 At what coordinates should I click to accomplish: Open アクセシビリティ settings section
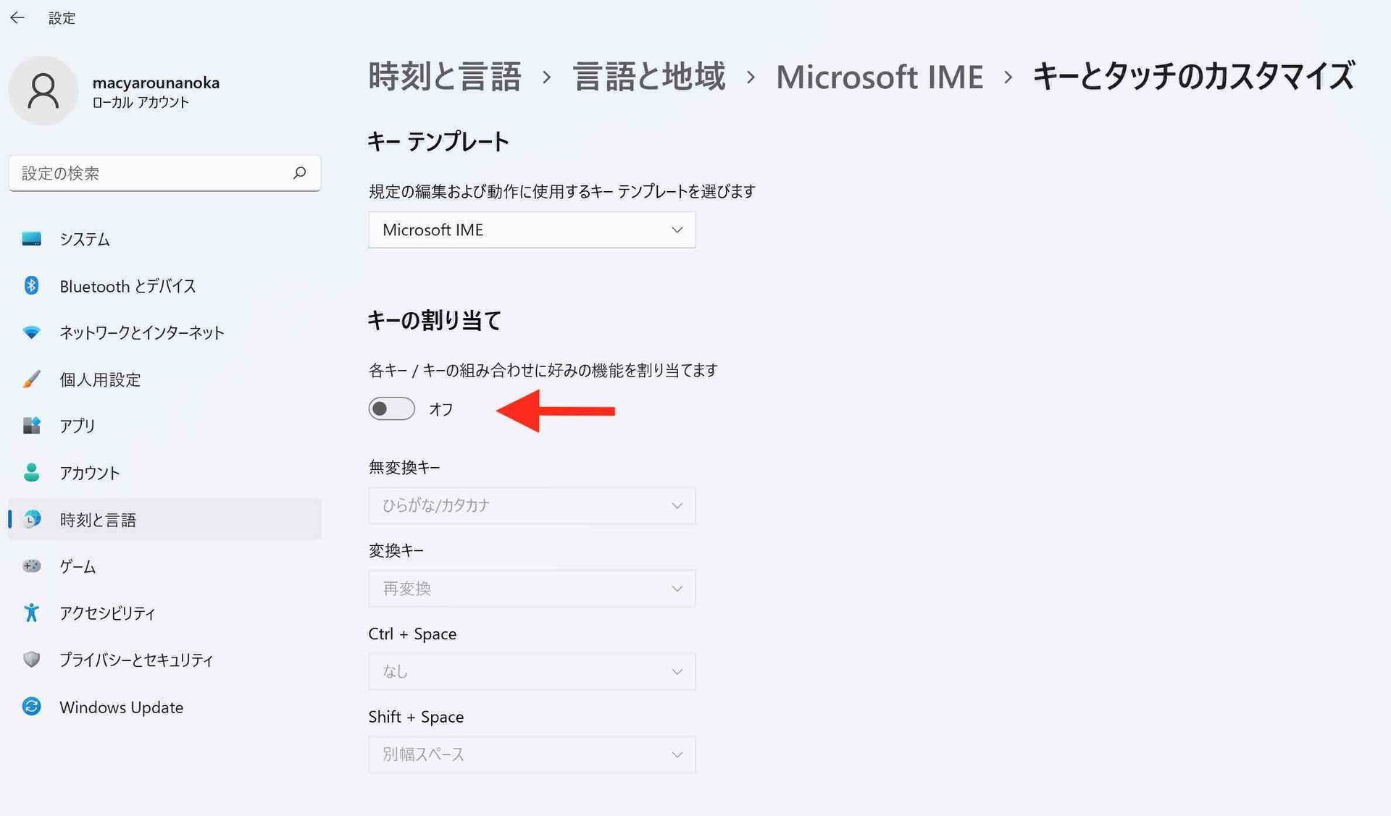(164, 613)
